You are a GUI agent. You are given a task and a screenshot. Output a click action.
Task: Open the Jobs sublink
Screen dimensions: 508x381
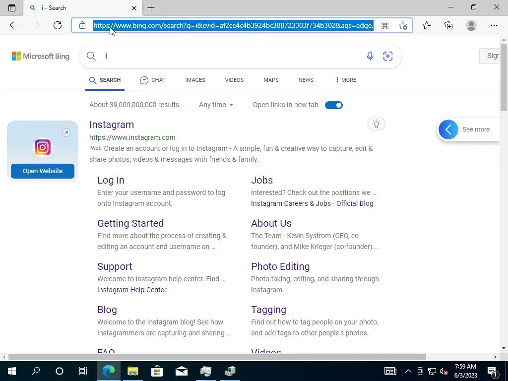click(262, 180)
